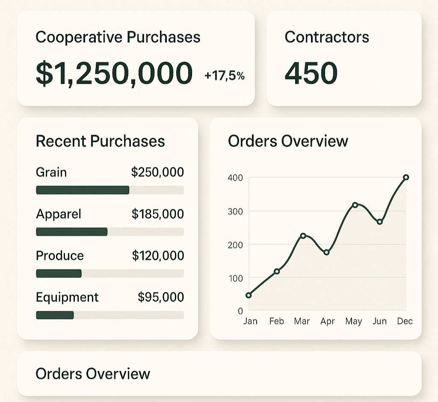Select the Recent Purchases heading
The width and height of the screenshot is (438, 402).
[101, 141]
